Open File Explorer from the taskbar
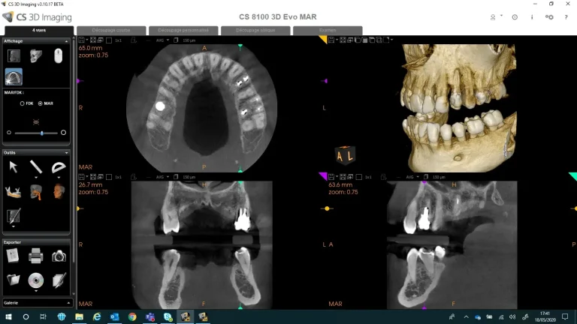This screenshot has height=324, width=577. point(79,316)
